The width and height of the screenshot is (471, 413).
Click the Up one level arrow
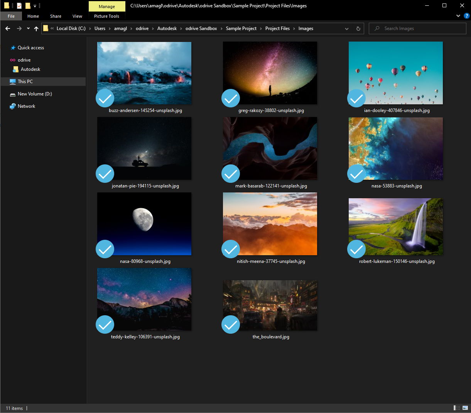[x=36, y=28]
